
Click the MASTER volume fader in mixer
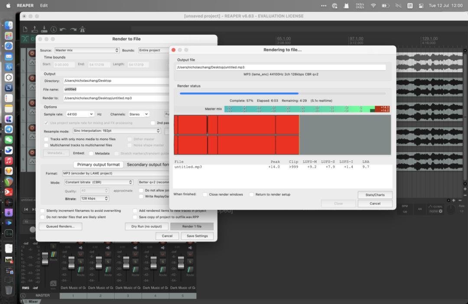(x=45, y=259)
